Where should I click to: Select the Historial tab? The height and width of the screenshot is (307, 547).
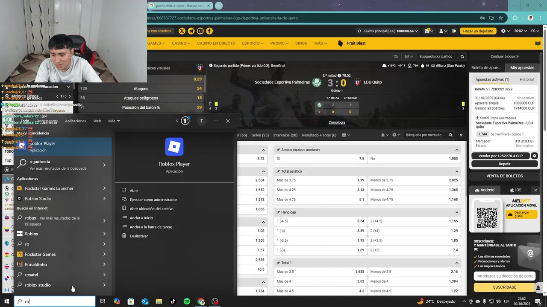[x=526, y=79]
